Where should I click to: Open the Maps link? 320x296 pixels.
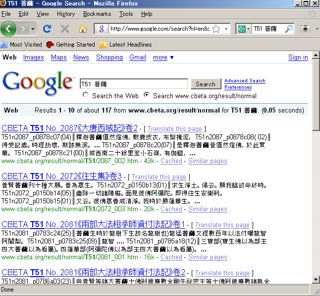coord(59,58)
